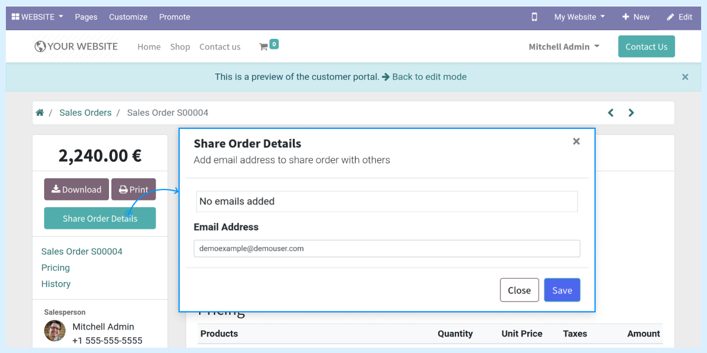Click the Back to edit mode link
707x353 pixels.
[x=429, y=76]
